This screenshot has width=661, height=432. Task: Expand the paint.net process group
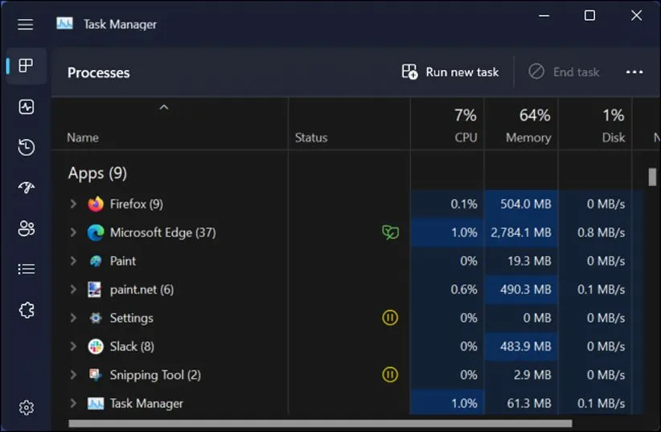(x=73, y=290)
